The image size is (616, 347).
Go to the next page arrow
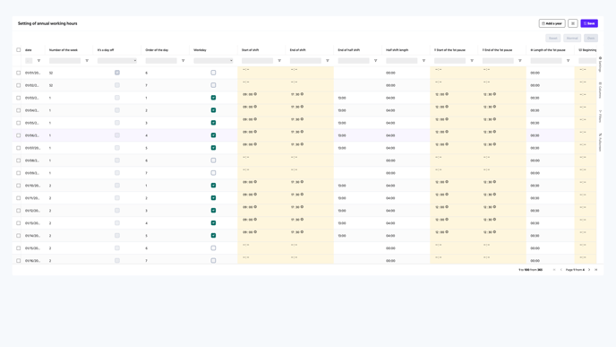pyautogui.click(x=589, y=270)
